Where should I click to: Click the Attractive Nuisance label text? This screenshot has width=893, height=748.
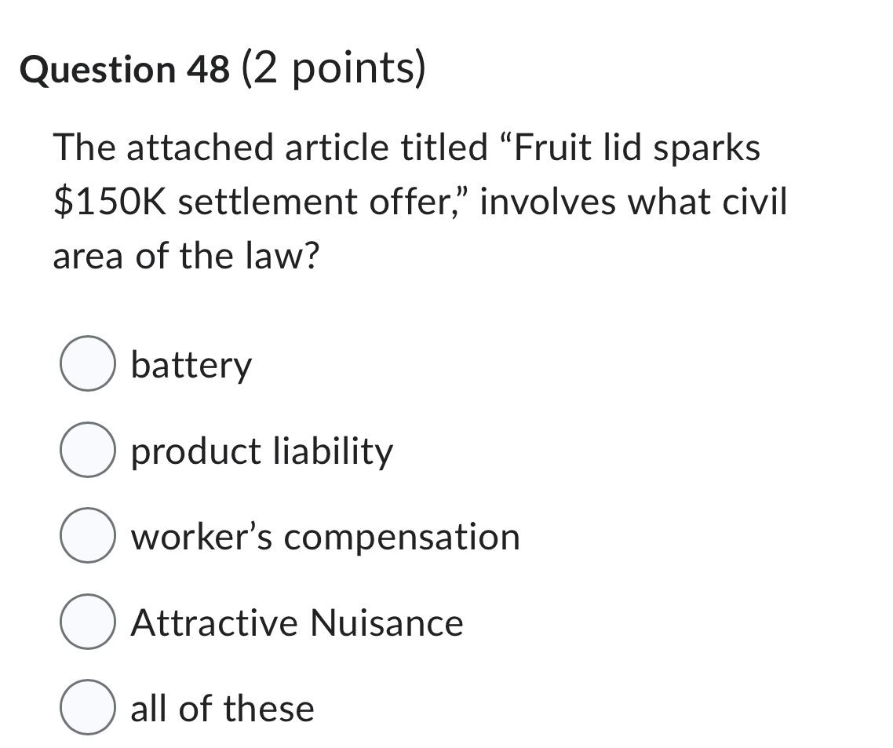[x=297, y=623]
